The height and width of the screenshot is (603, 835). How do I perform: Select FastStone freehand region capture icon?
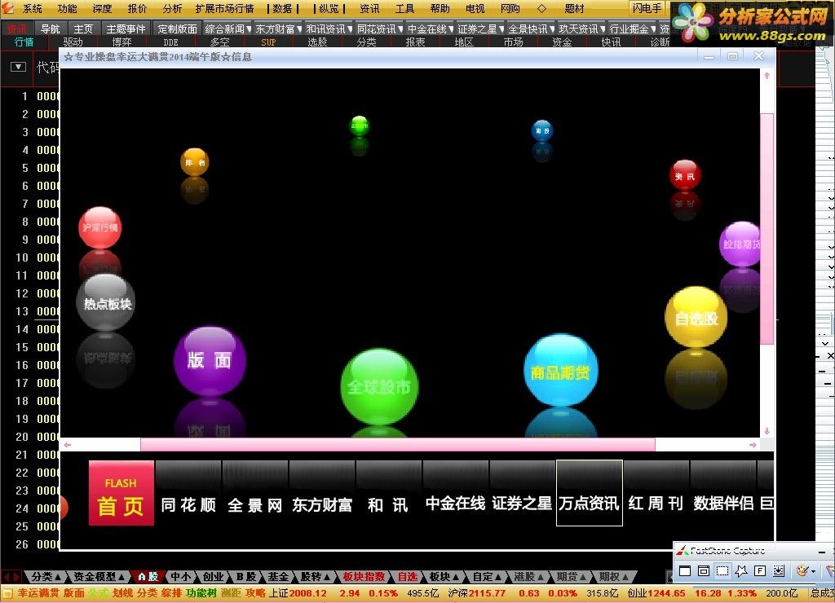(740, 571)
